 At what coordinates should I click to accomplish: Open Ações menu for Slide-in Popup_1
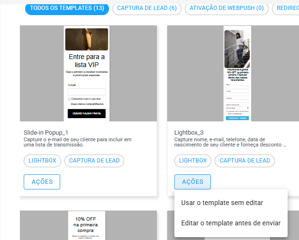(x=42, y=182)
